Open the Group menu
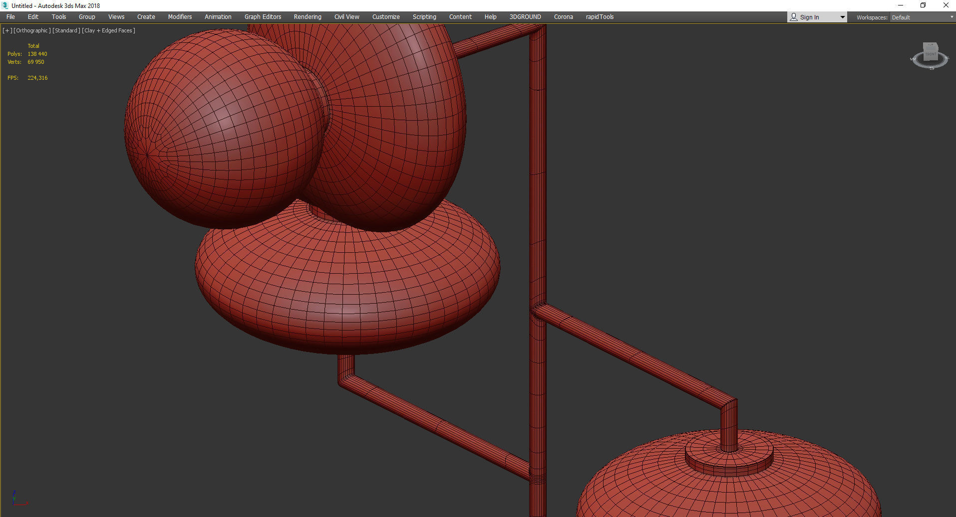This screenshot has height=517, width=956. click(87, 17)
